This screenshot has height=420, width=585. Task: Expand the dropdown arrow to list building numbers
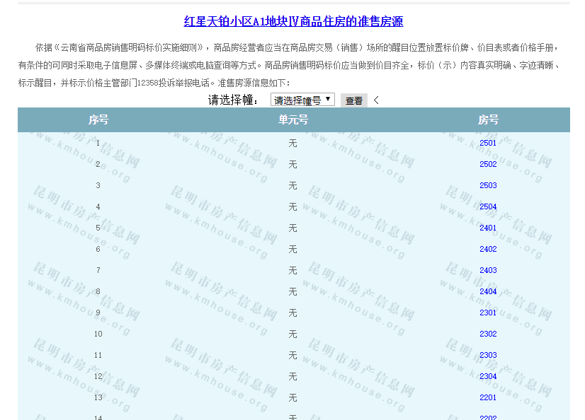(x=327, y=100)
